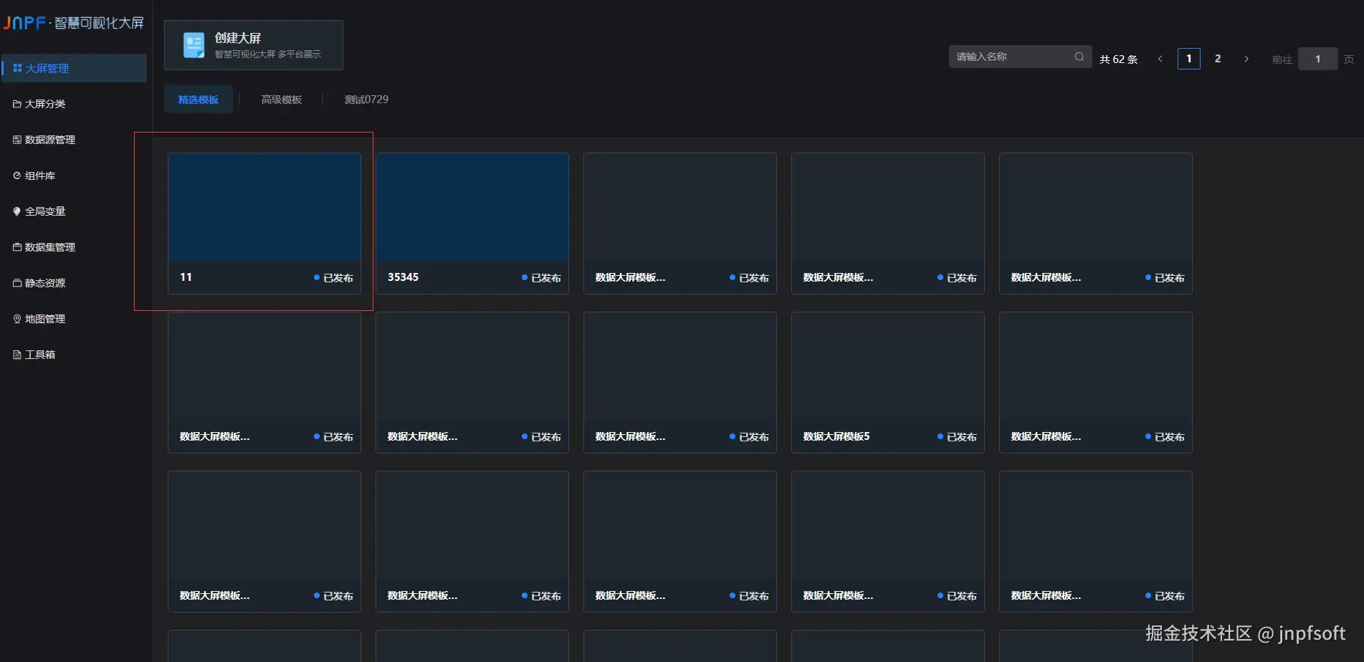Click the 全局变量 bulb icon
Screen dimensions: 1364x662
click(17, 211)
